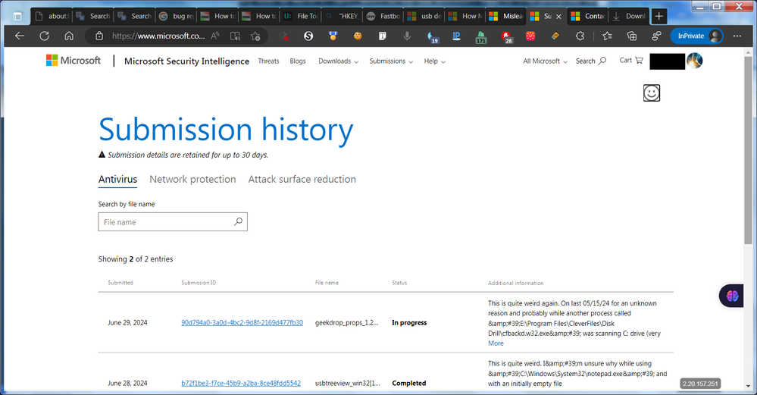This screenshot has height=395, width=757.
Task: Open submission ID 90d794a0 link
Action: coord(242,322)
